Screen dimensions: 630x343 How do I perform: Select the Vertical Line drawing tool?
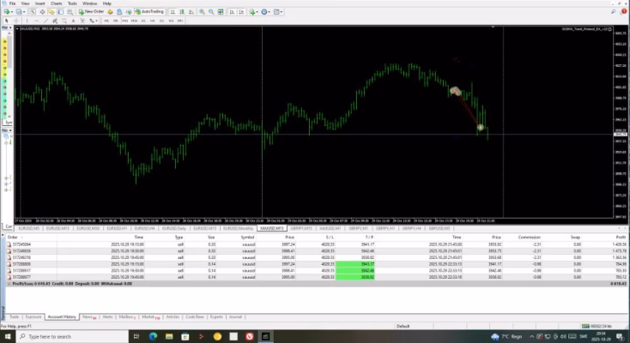tap(27, 21)
